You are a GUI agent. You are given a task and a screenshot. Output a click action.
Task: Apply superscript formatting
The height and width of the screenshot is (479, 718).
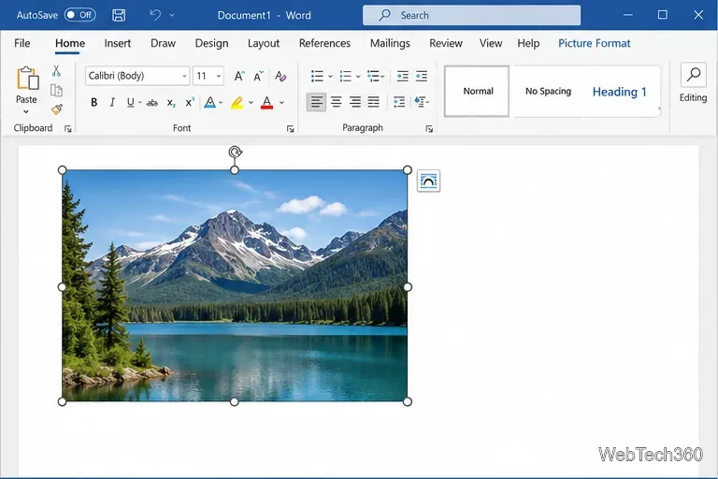tap(190, 102)
